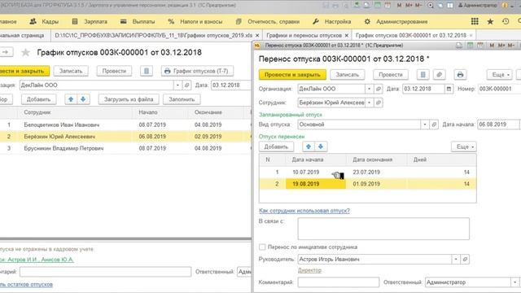Screen dimensions: 521x293
Task: Open the Настройка section
Action: coord(331,22)
